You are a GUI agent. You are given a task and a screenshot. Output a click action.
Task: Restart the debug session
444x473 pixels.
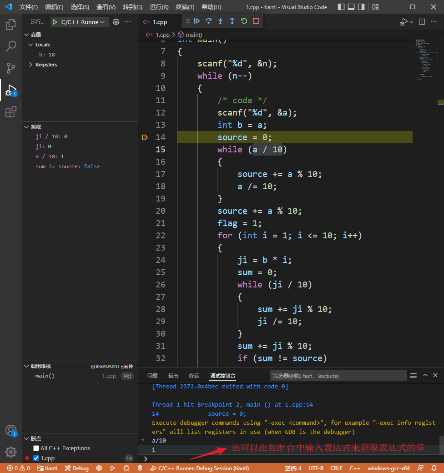244,21
